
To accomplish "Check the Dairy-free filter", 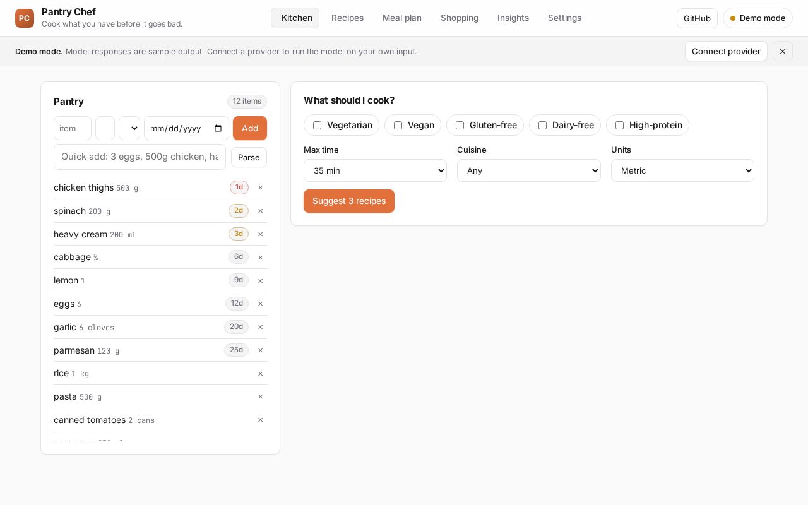I will point(542,125).
